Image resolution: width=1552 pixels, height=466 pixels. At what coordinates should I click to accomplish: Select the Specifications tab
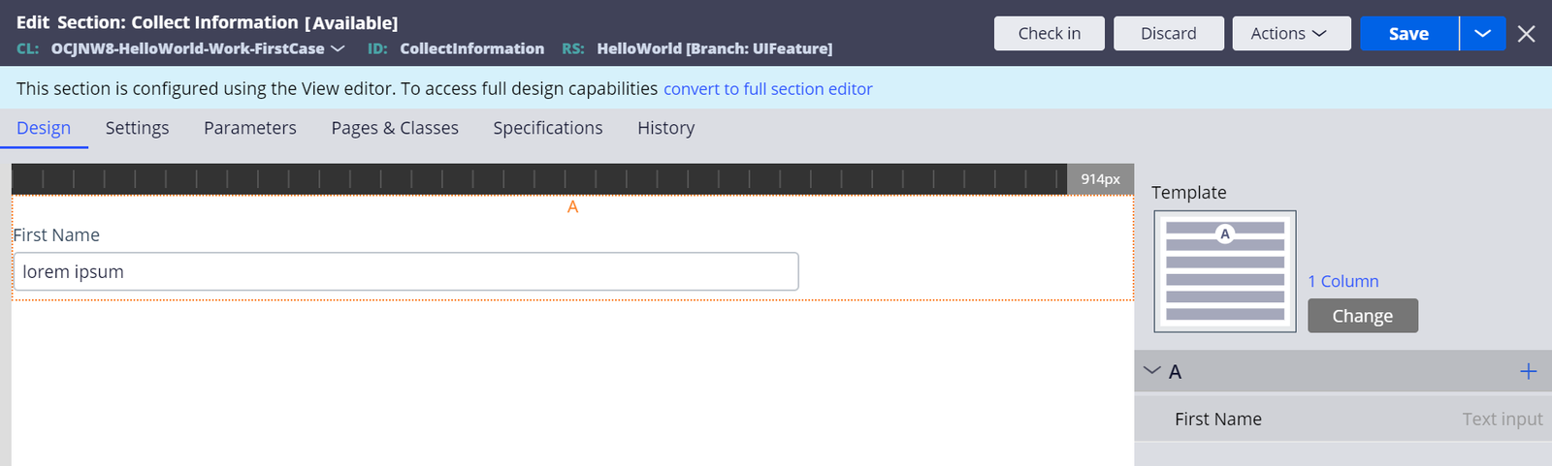(547, 128)
